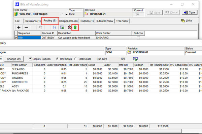Click the undo arrow in routing toolbar

pos(40,27)
